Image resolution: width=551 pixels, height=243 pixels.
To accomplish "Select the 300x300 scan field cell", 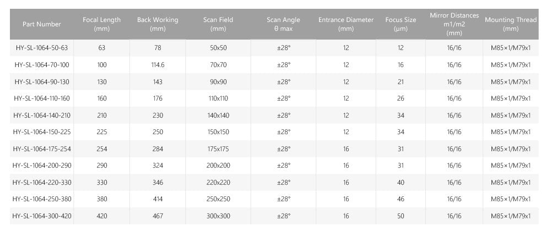I will tap(218, 216).
